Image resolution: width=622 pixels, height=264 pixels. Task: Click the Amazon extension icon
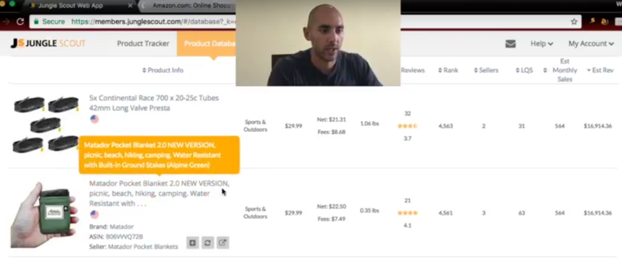click(x=605, y=22)
